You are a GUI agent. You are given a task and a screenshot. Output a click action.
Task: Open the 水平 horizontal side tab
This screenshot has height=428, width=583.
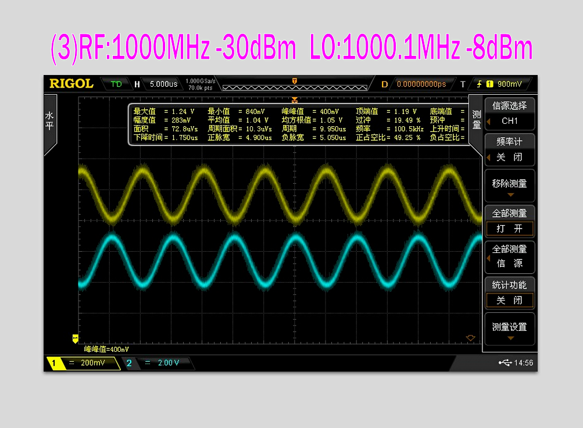pos(50,121)
